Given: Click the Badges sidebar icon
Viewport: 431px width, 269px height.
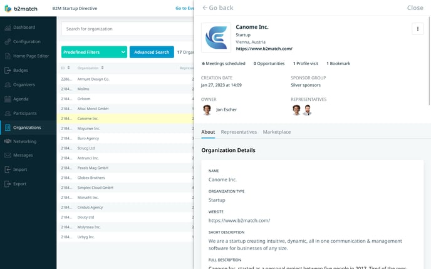Looking at the screenshot, I should click(8, 70).
